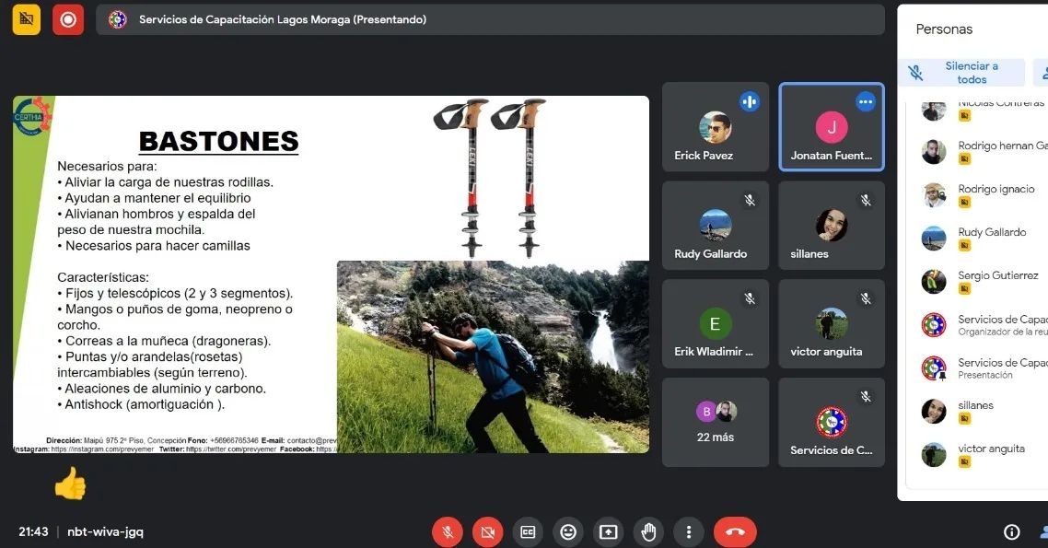Raise your hand in the meeting
This screenshot has width=1048, height=548.
click(648, 531)
